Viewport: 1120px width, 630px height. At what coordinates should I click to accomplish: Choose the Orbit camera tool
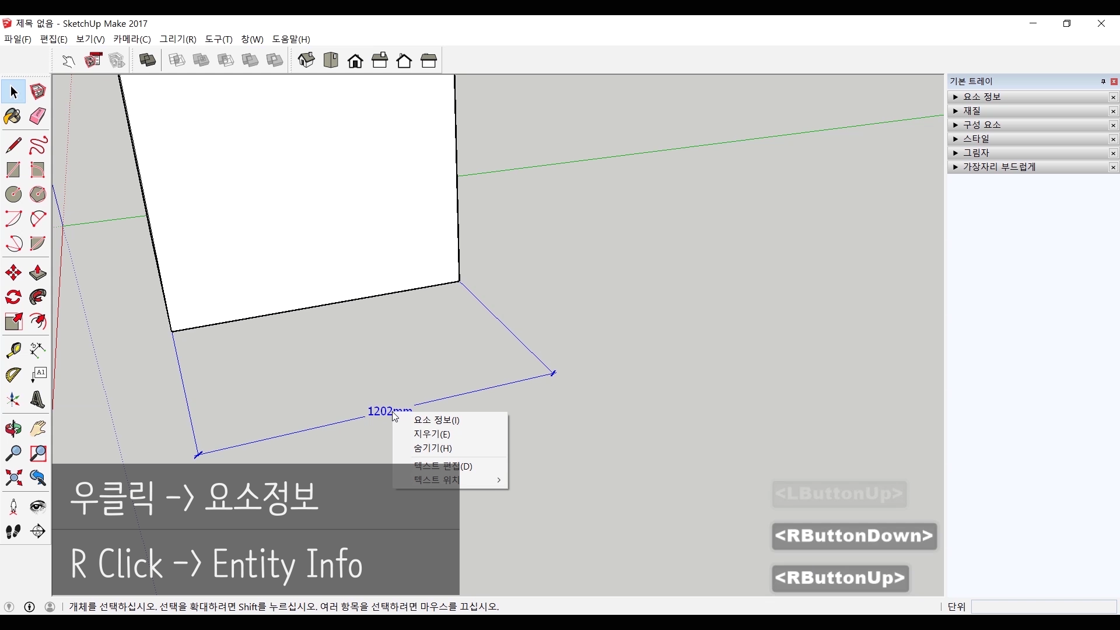pos(13,429)
